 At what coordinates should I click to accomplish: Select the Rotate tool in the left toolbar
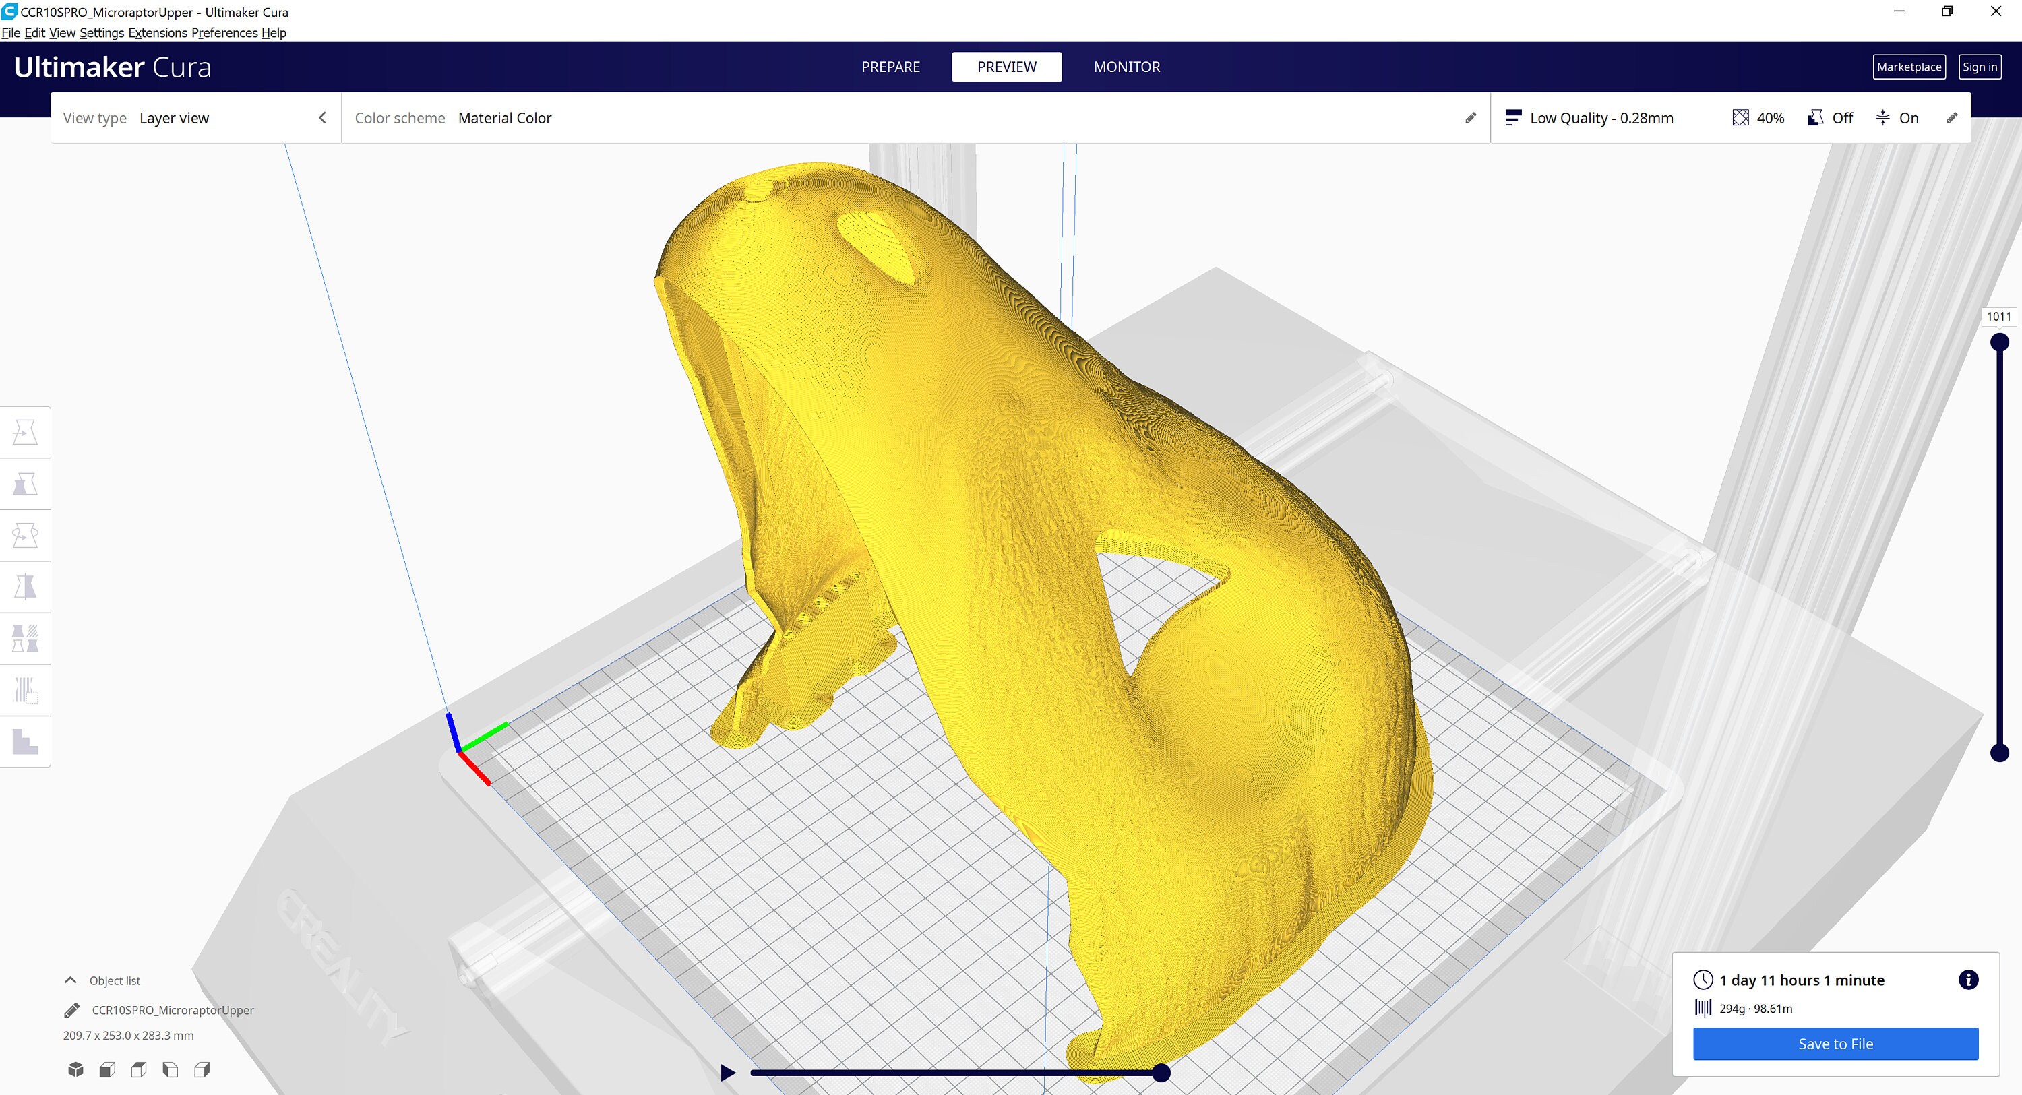[x=25, y=535]
